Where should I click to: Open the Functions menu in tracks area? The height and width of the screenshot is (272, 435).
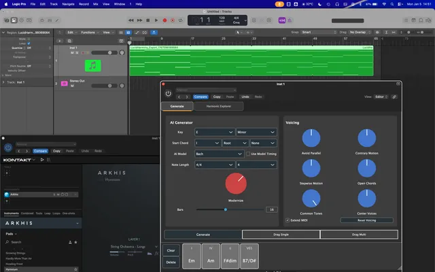pos(90,33)
